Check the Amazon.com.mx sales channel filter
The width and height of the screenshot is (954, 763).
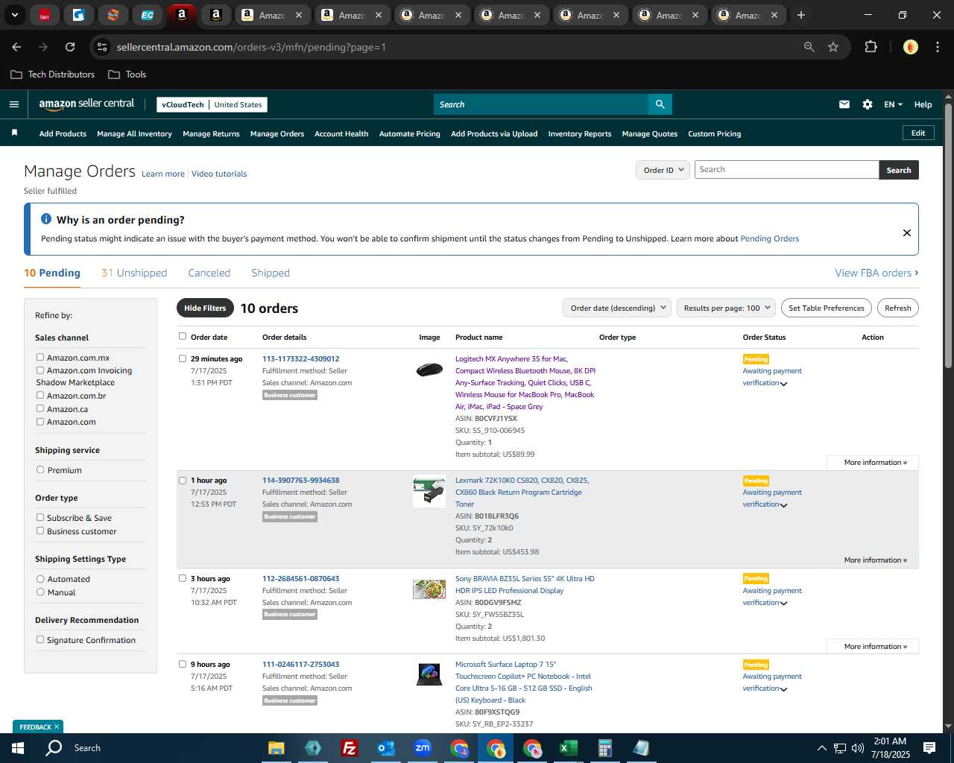tap(40, 358)
